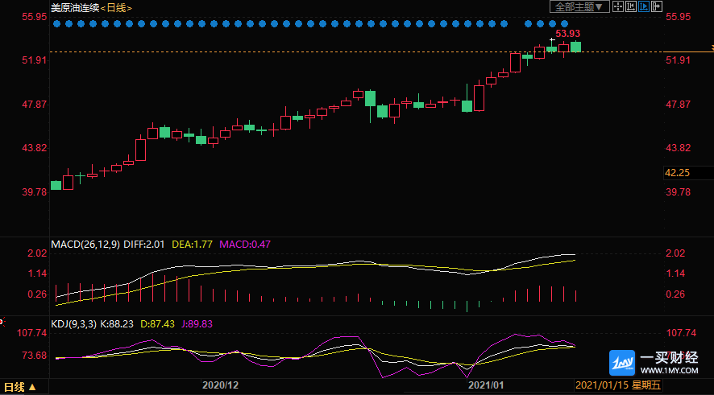Open the MACD(26,12,9) indicator settings label
Viewport: 714px width, 395px height.
85,245
